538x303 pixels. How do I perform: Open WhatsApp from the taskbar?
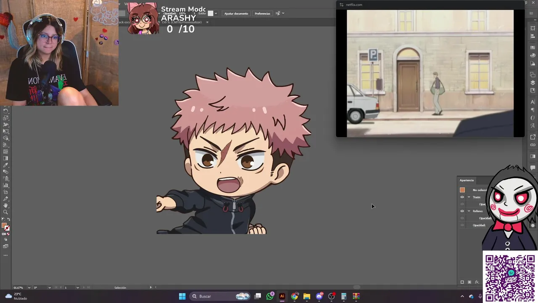point(270,296)
